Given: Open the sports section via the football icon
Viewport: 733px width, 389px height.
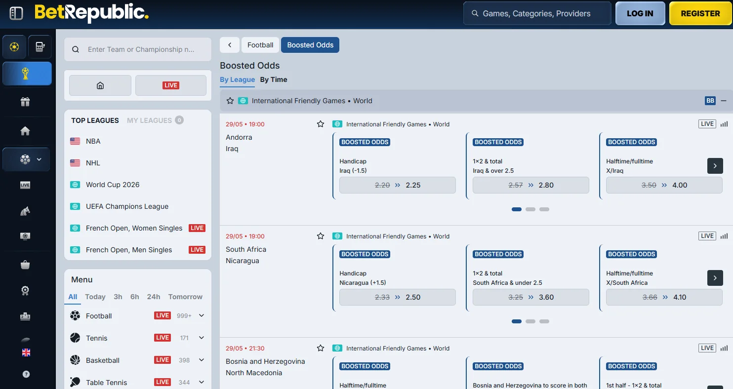Looking at the screenshot, I should [x=15, y=47].
